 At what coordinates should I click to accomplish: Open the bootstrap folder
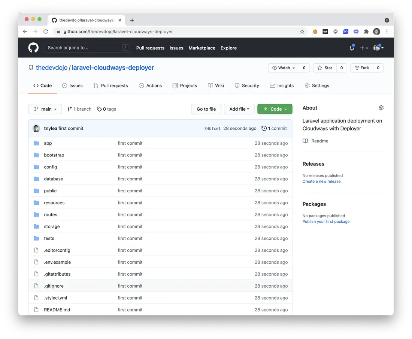pos(54,155)
